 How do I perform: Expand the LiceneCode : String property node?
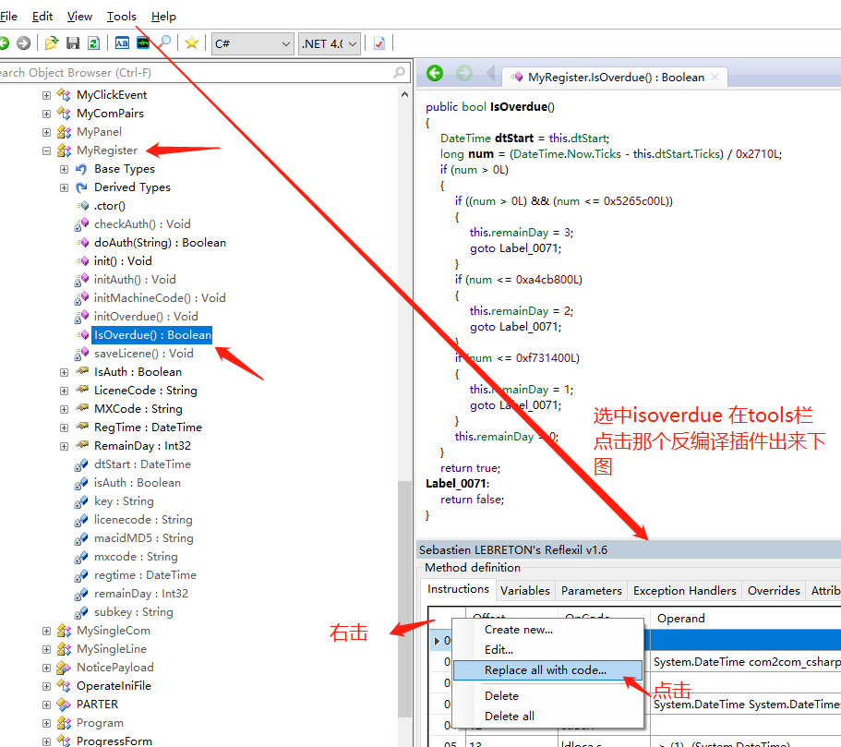65,392
